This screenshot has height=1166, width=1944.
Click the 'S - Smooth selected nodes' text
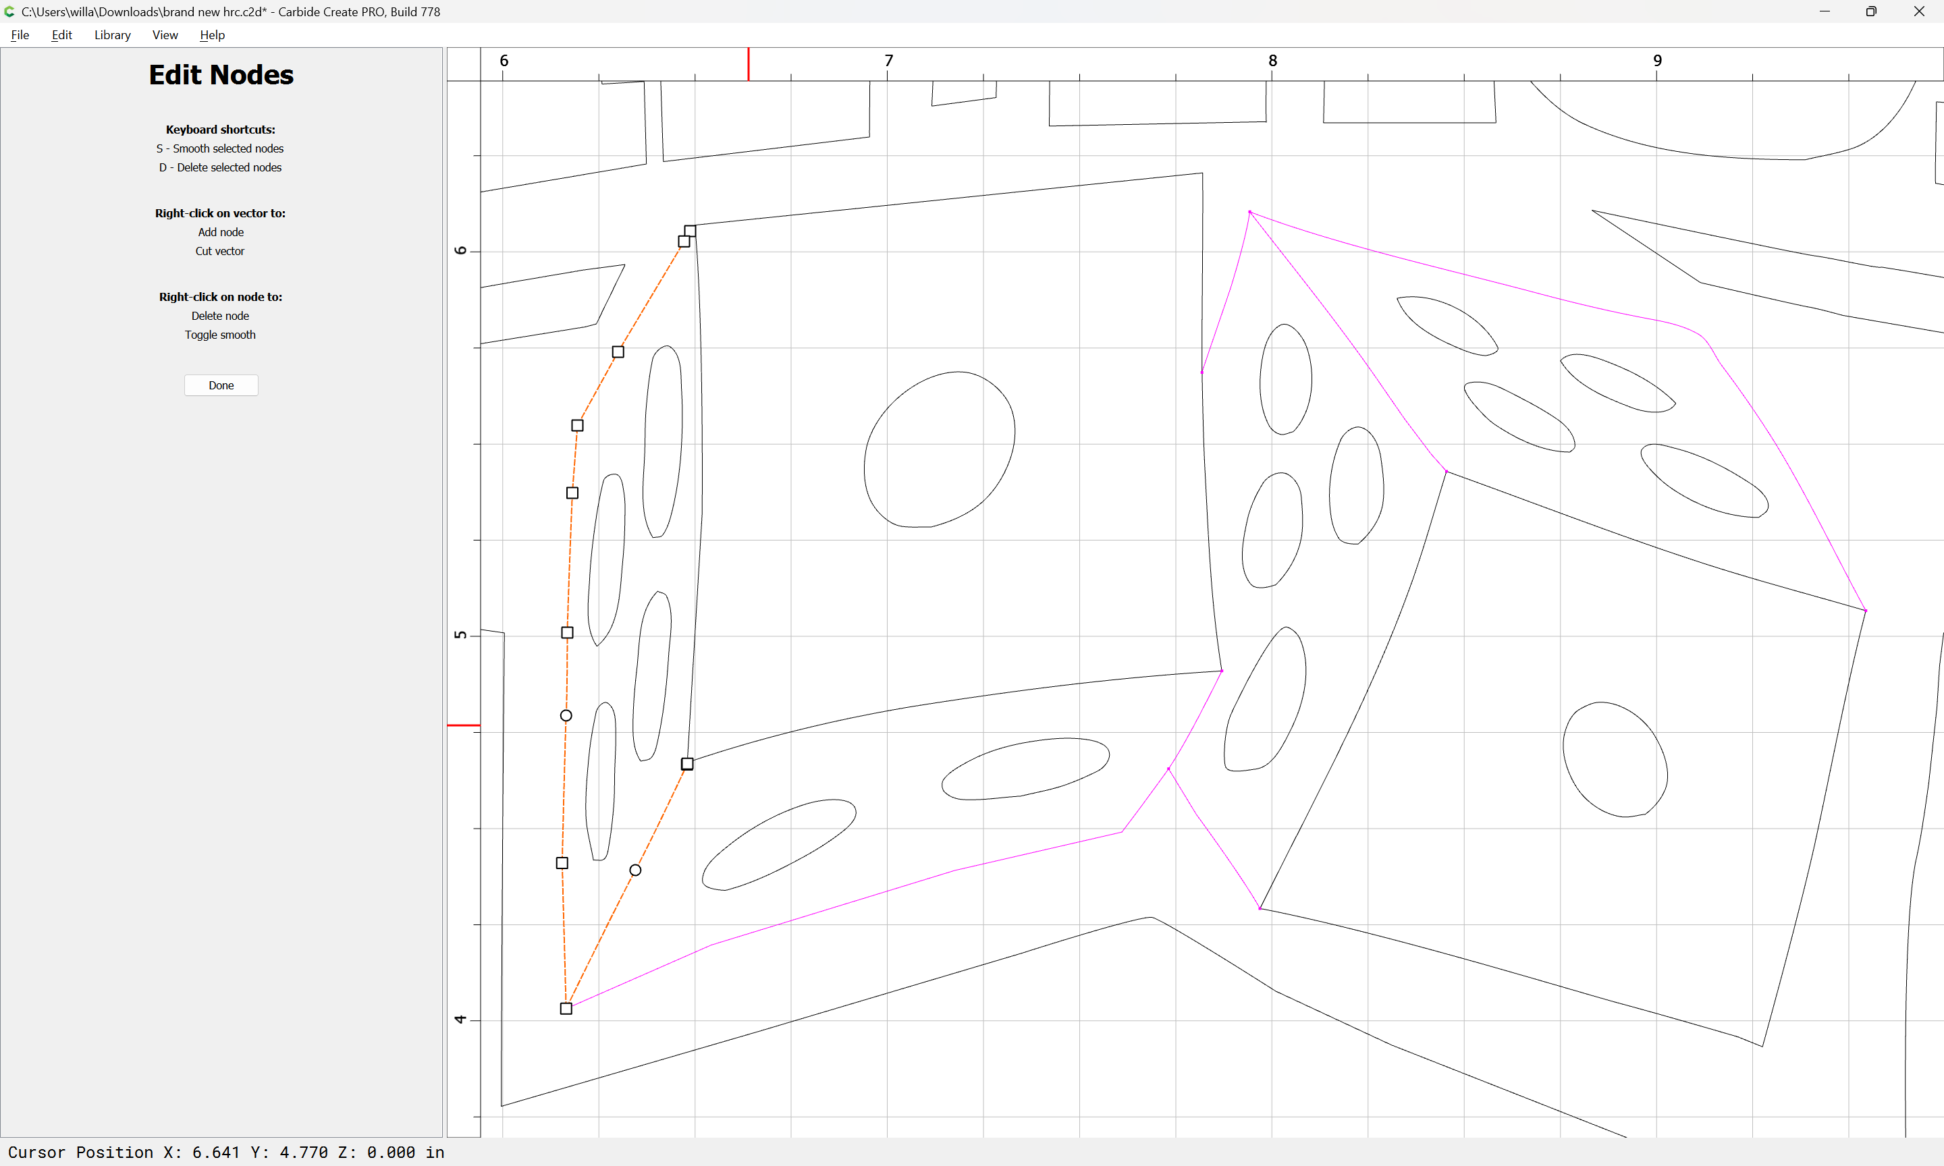click(220, 148)
